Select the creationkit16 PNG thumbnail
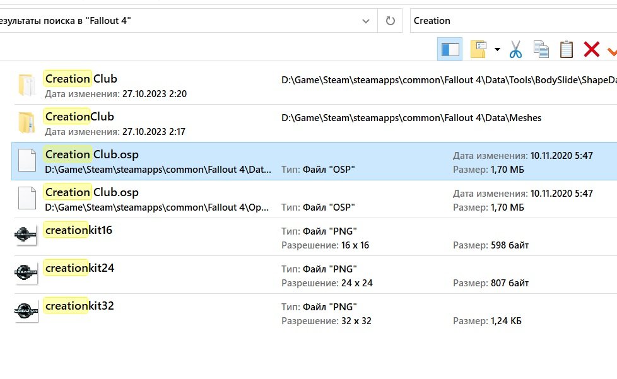617x379 pixels. (26, 236)
